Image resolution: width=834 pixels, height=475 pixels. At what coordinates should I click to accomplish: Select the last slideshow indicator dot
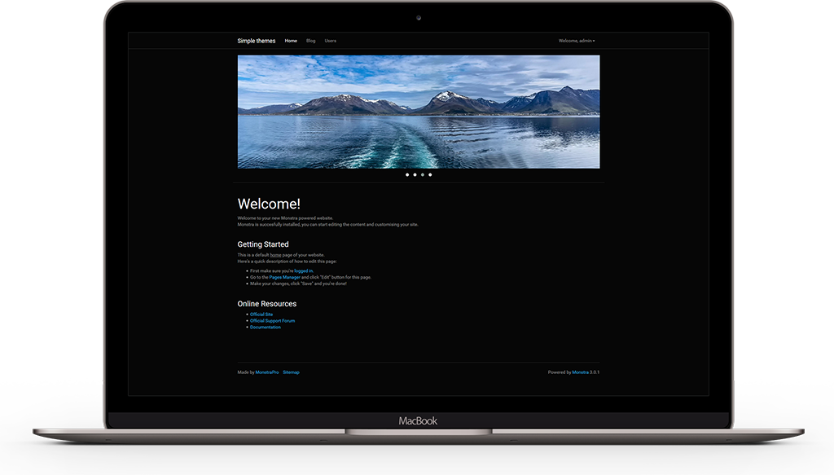coord(430,174)
